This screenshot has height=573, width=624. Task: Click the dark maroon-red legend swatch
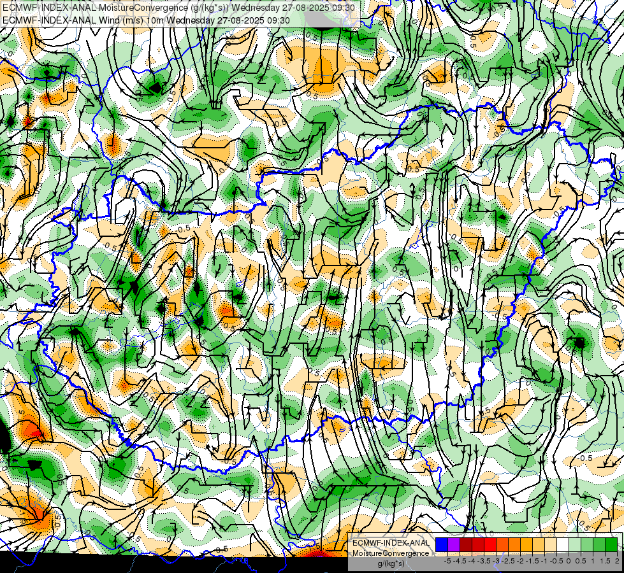tap(466, 544)
